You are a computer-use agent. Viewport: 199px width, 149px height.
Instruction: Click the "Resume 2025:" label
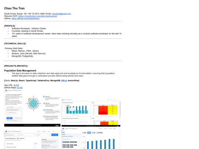[11, 16]
